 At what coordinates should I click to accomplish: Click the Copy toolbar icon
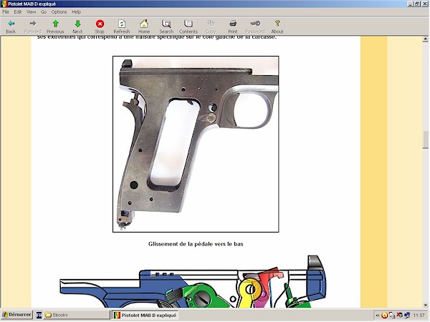211,27
